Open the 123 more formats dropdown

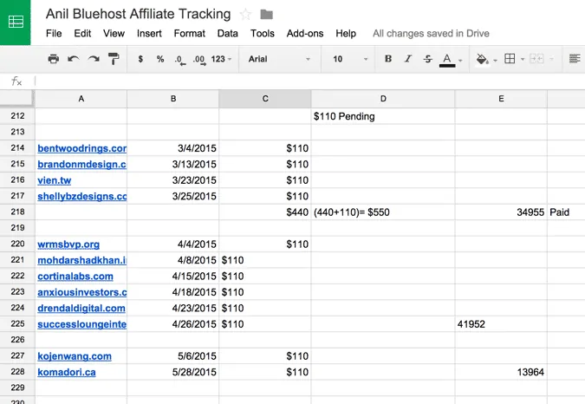point(221,59)
